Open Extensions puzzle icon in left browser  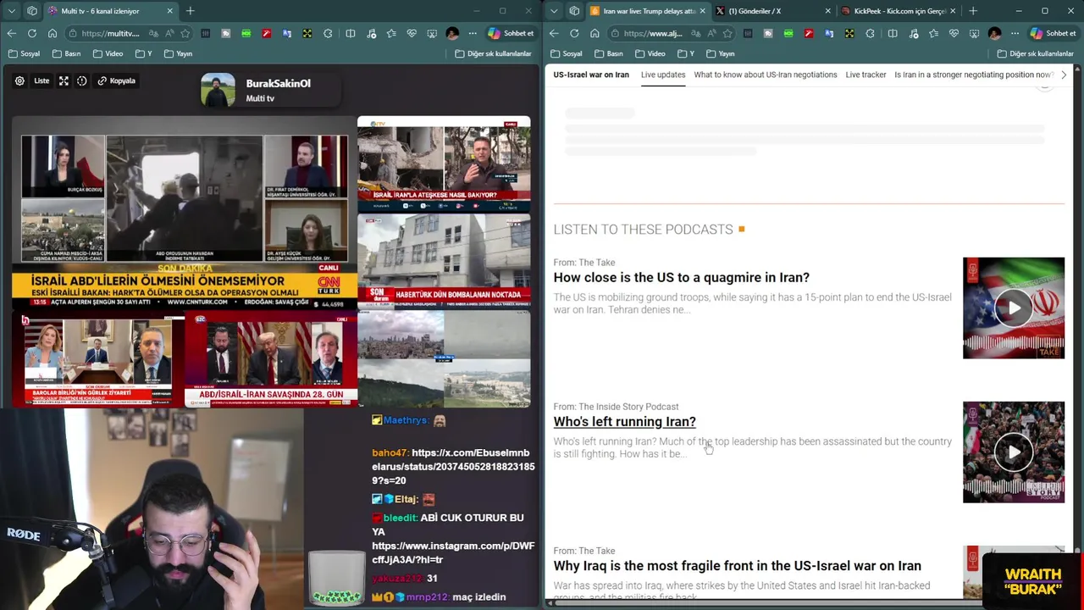[328, 33]
